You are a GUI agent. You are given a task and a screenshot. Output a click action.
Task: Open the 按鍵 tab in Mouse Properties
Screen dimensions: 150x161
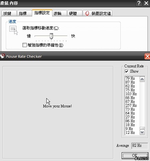pos(9,13)
